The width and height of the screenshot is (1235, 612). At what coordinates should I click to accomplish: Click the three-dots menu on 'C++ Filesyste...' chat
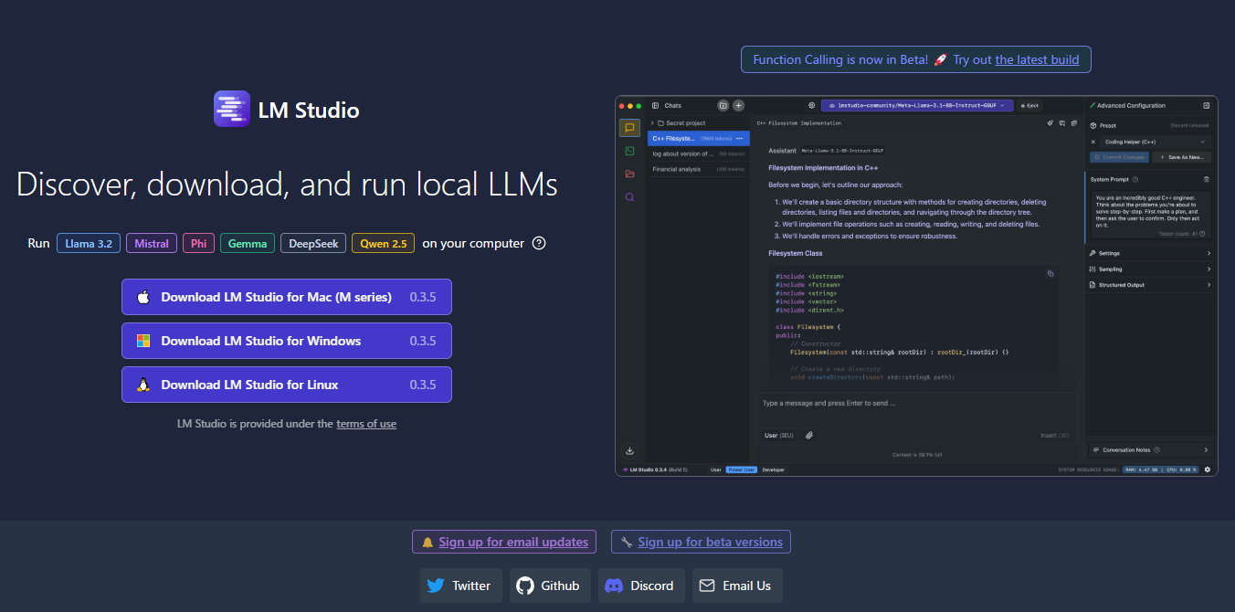(x=739, y=138)
